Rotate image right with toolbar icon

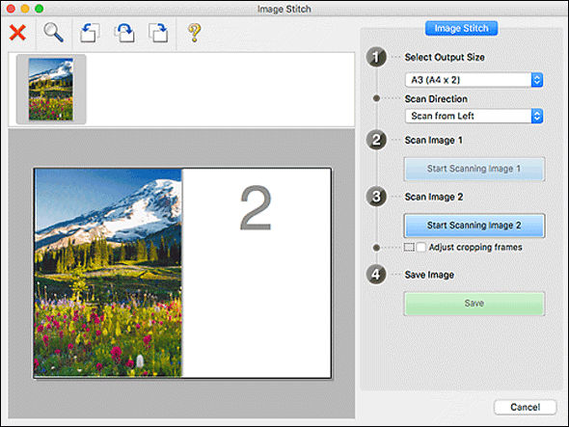click(x=158, y=33)
